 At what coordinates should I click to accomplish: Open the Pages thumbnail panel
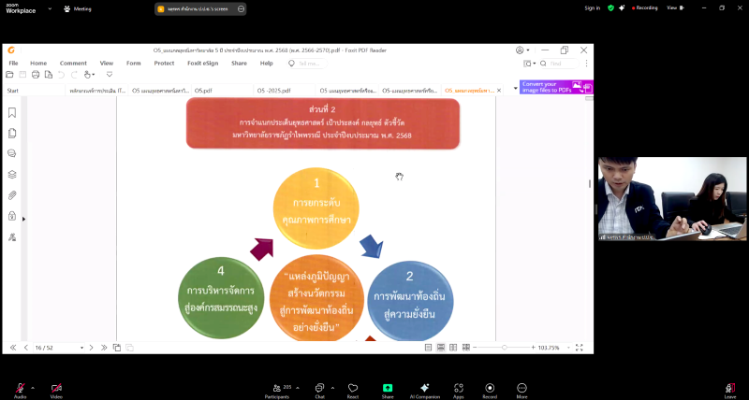coord(12,133)
